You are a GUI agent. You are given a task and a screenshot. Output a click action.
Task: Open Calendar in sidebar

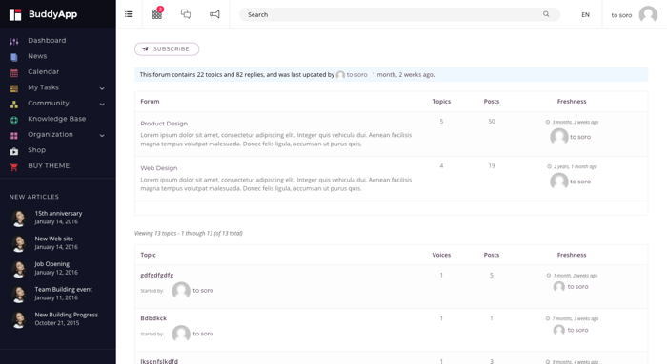tap(44, 71)
